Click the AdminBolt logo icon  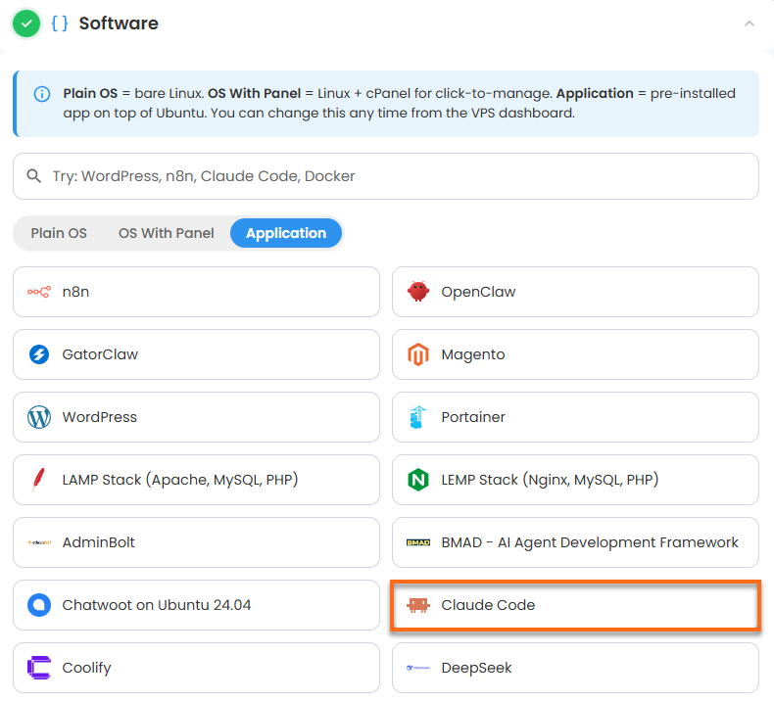coord(39,542)
